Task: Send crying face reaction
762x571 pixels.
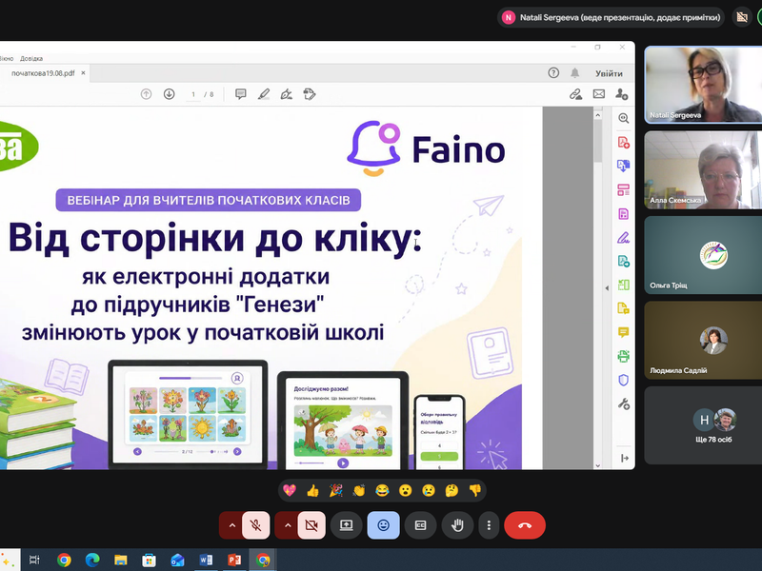Action: 429,490
